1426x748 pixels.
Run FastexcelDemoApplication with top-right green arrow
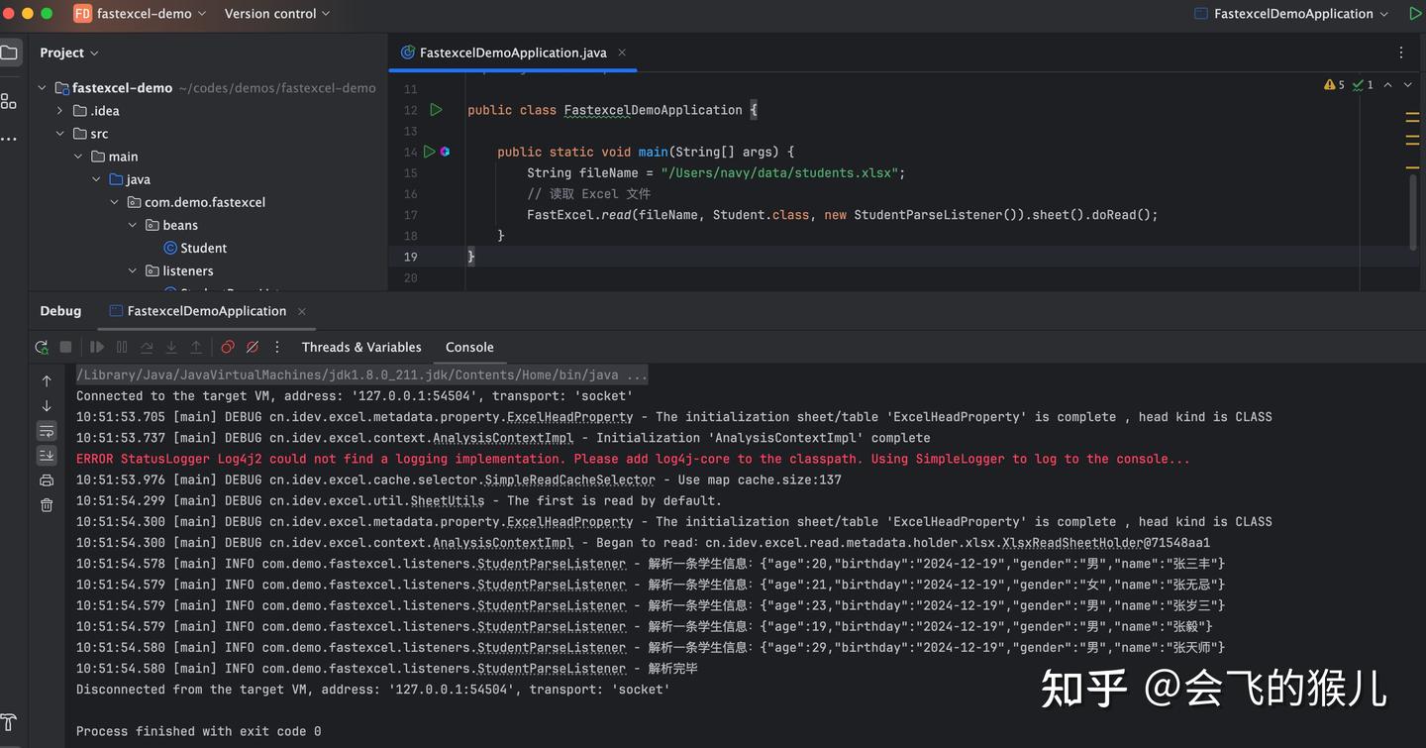tap(1413, 14)
